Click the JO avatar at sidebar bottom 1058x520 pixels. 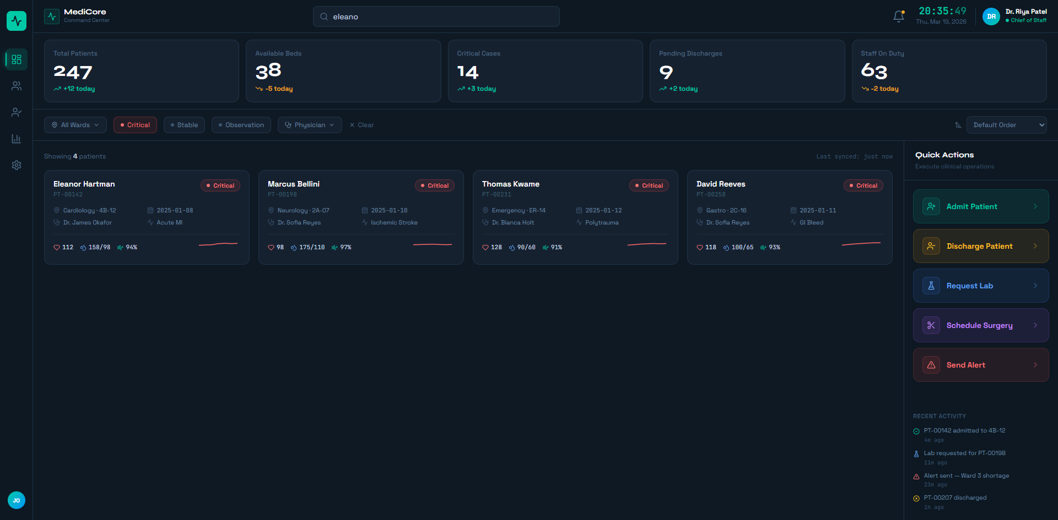17,500
